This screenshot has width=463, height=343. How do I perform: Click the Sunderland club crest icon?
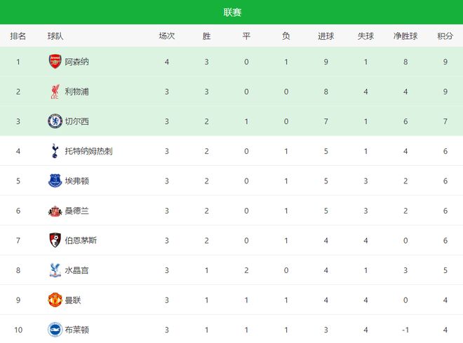(x=55, y=211)
